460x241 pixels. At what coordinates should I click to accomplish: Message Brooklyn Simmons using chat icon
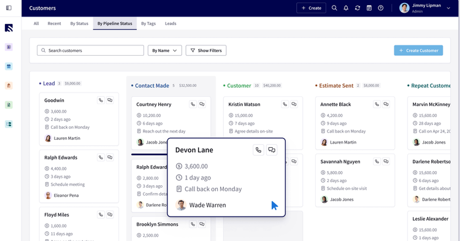tap(202, 224)
